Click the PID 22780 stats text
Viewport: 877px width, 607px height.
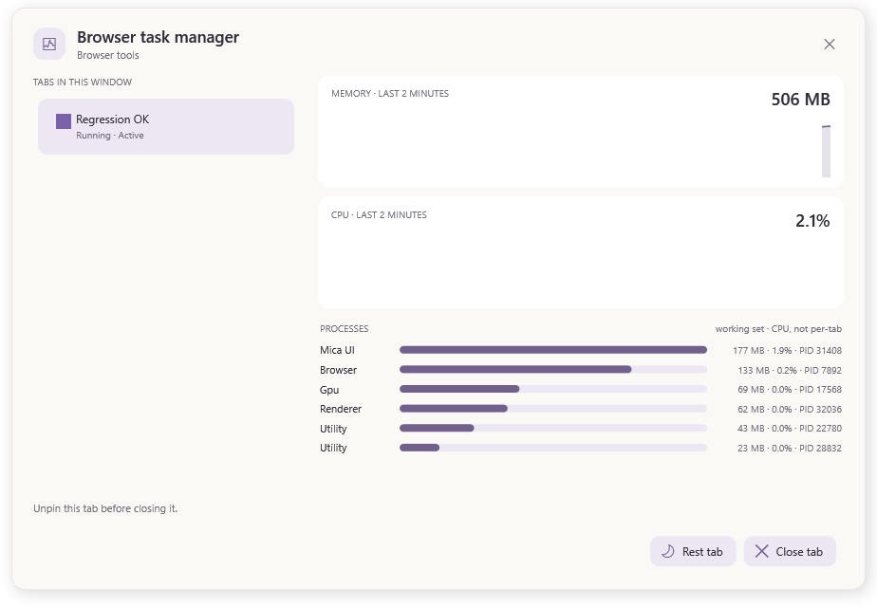point(790,429)
